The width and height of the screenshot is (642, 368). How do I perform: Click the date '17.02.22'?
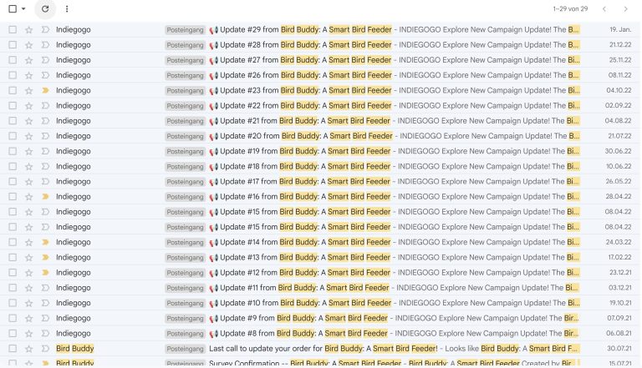click(x=620, y=257)
